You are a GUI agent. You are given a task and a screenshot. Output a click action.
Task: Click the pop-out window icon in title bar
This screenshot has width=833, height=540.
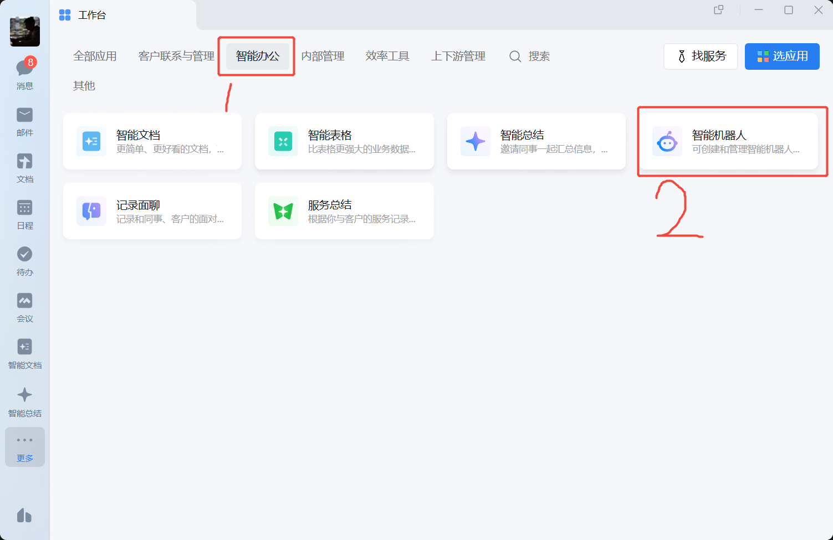[x=719, y=10]
